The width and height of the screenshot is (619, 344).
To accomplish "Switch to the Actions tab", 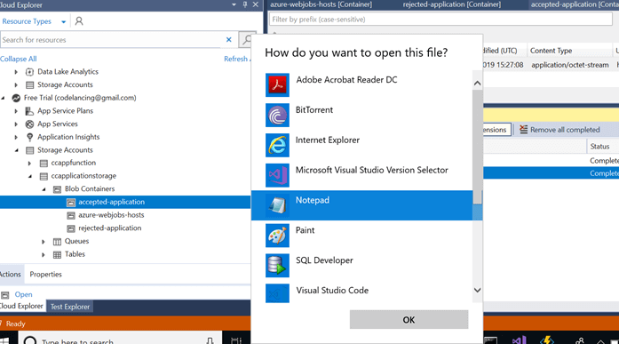I will pyautogui.click(x=11, y=274).
